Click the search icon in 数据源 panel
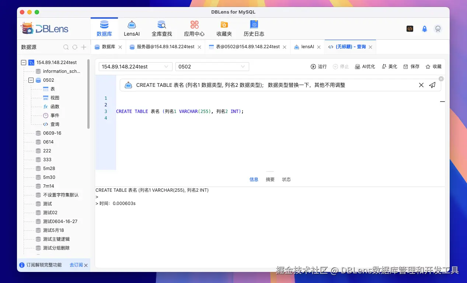 pos(66,47)
